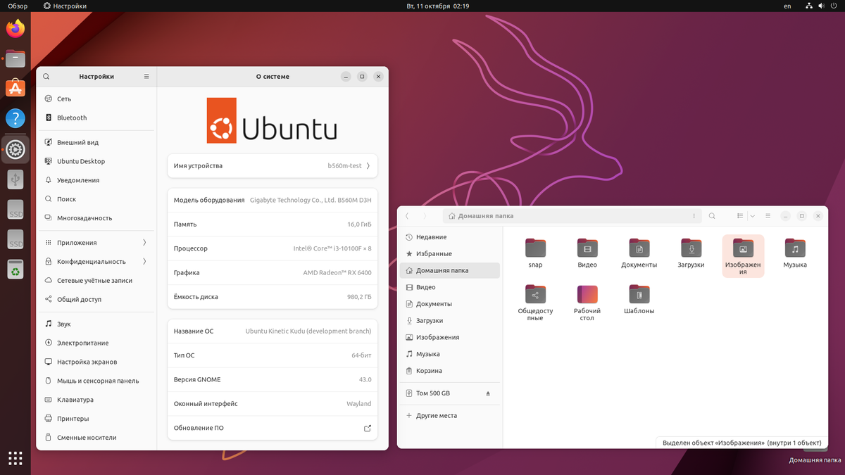Open Уведомления settings
Viewport: 845px width, 475px height.
pos(96,180)
